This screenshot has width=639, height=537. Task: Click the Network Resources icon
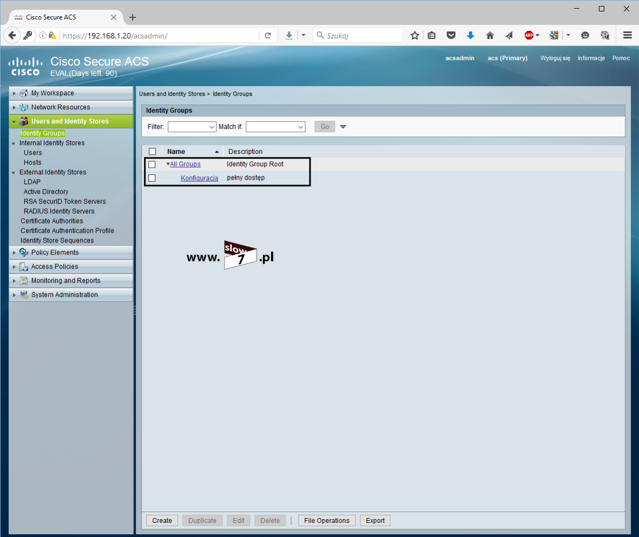[24, 107]
